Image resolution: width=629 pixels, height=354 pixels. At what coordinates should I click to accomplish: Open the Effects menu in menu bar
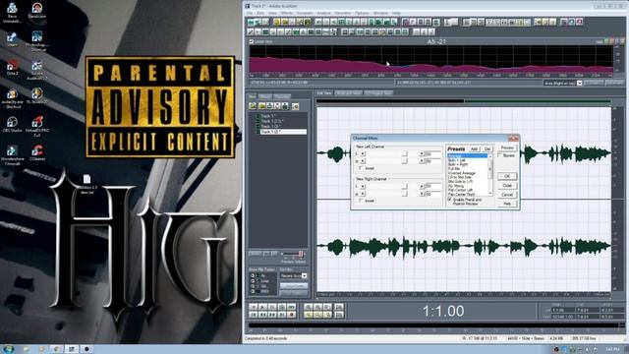coord(287,13)
